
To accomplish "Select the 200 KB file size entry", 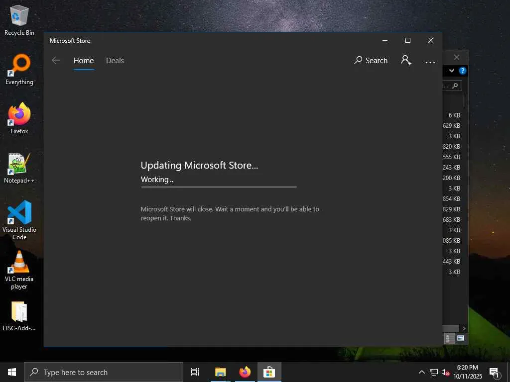I will [x=451, y=178].
